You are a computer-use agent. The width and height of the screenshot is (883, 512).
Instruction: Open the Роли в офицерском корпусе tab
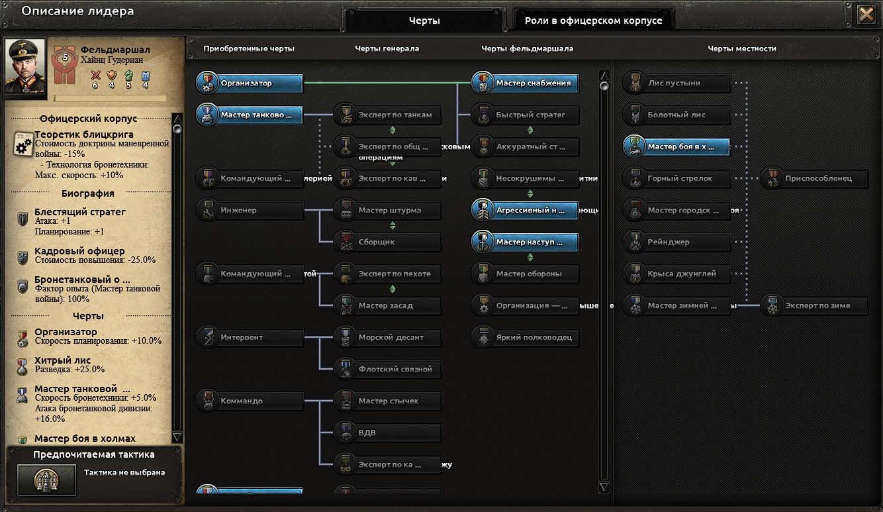click(x=594, y=21)
